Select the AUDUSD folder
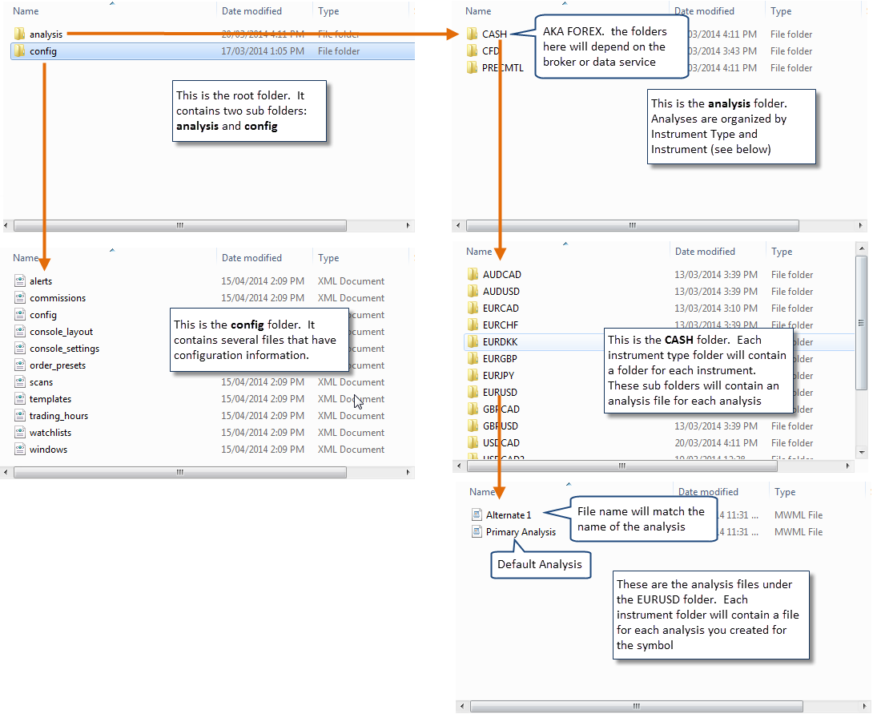The width and height of the screenshot is (877, 714). pyautogui.click(x=501, y=292)
